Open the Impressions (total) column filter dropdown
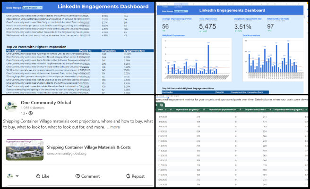Screen dimensions: 310x189 pyautogui.click(x=265, y=109)
